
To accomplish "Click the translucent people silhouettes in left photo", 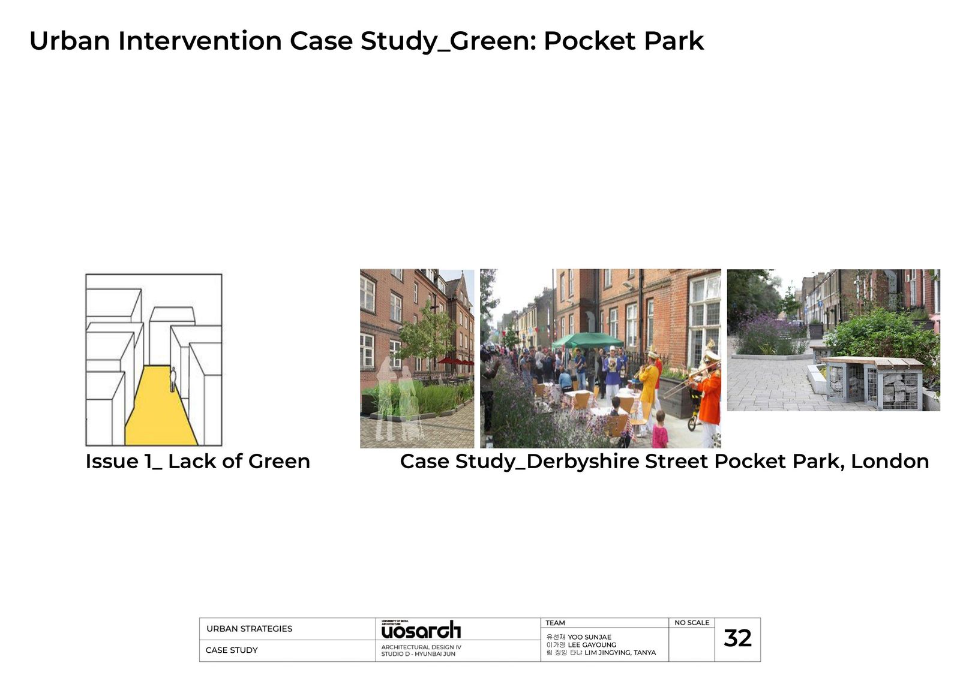I will click(x=396, y=396).
